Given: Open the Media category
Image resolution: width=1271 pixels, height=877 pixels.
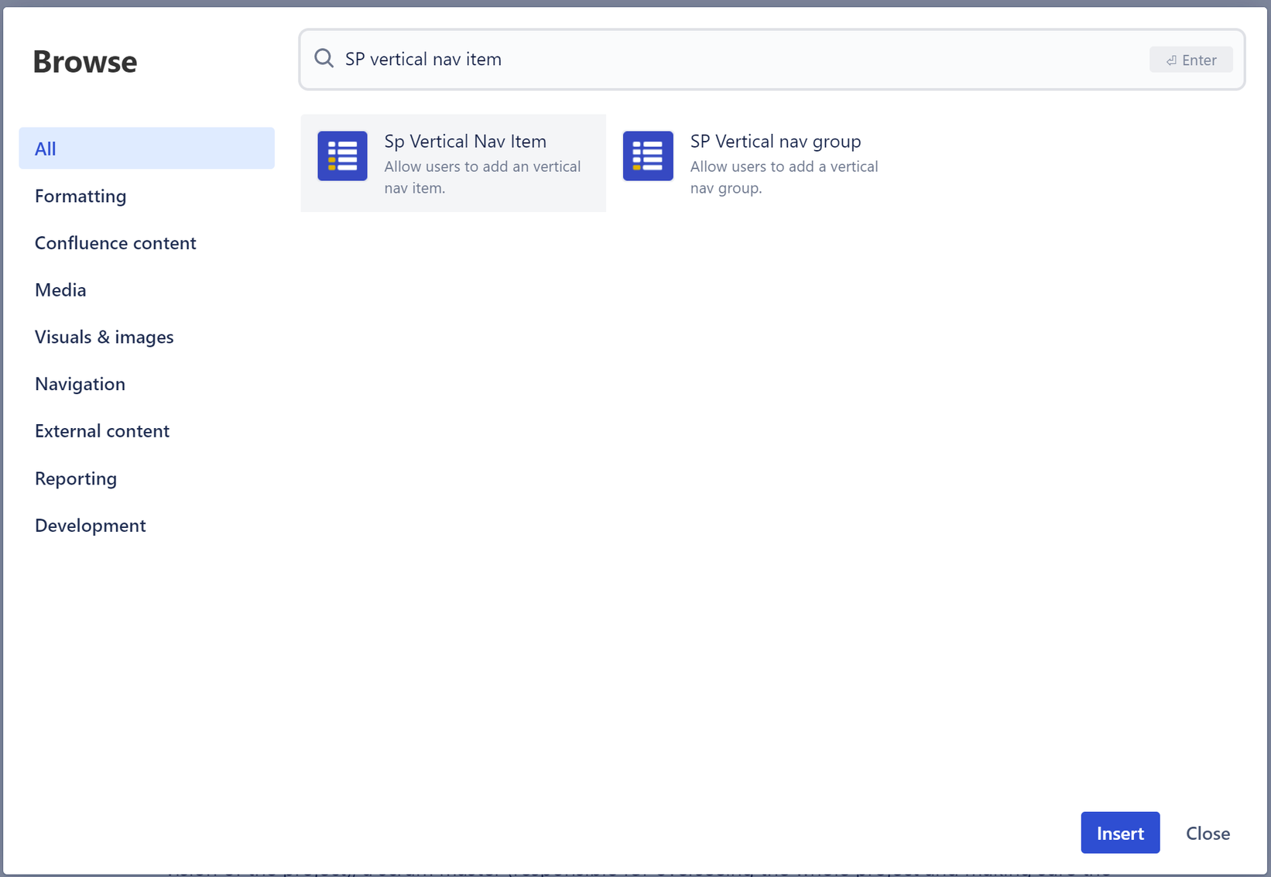Looking at the screenshot, I should 60,290.
